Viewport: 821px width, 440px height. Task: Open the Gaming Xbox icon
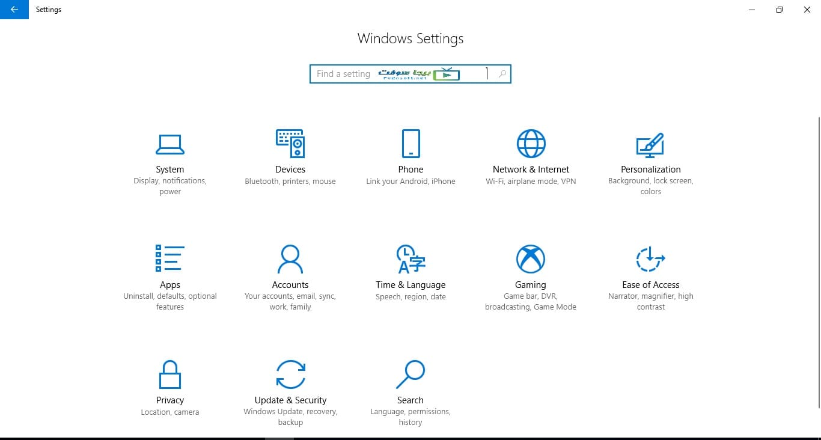(531, 259)
